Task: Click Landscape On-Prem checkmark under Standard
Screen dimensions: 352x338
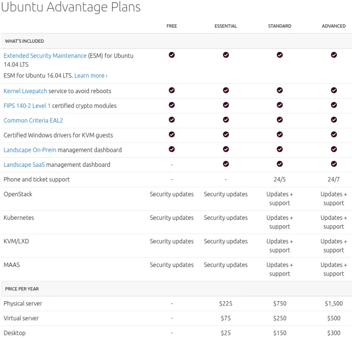Action: pyautogui.click(x=280, y=149)
